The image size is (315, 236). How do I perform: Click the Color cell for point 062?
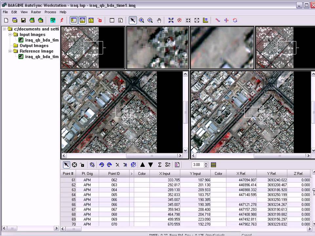tap(141, 180)
